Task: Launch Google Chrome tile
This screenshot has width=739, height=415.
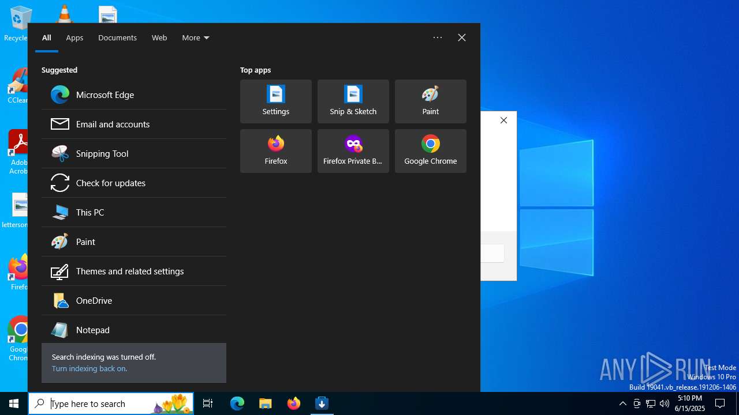Action: [431, 151]
